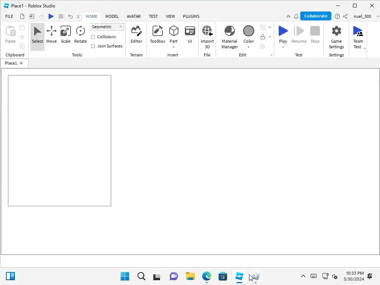
Task: Collapse the ribbon with the caret icon
Action: point(288,16)
